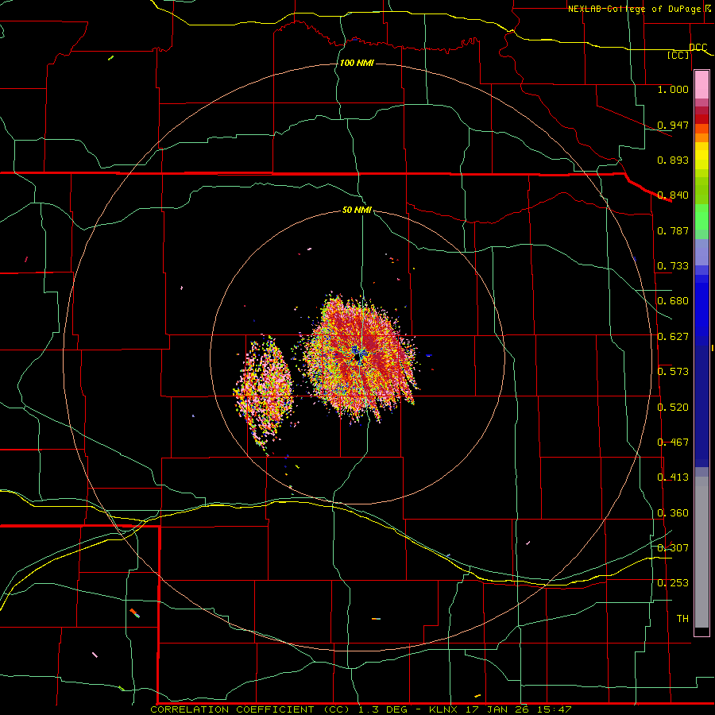Image resolution: width=715 pixels, height=715 pixels.
Task: Select the 0.947 scale value
Action: coord(673,125)
